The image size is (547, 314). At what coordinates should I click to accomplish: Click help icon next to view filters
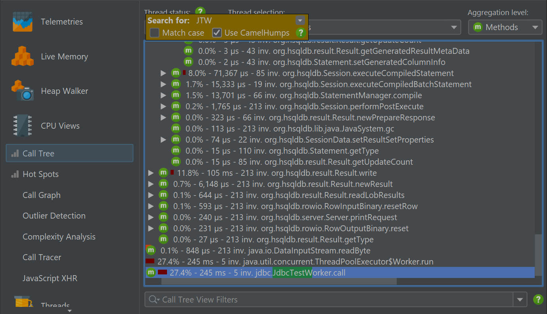click(x=538, y=299)
